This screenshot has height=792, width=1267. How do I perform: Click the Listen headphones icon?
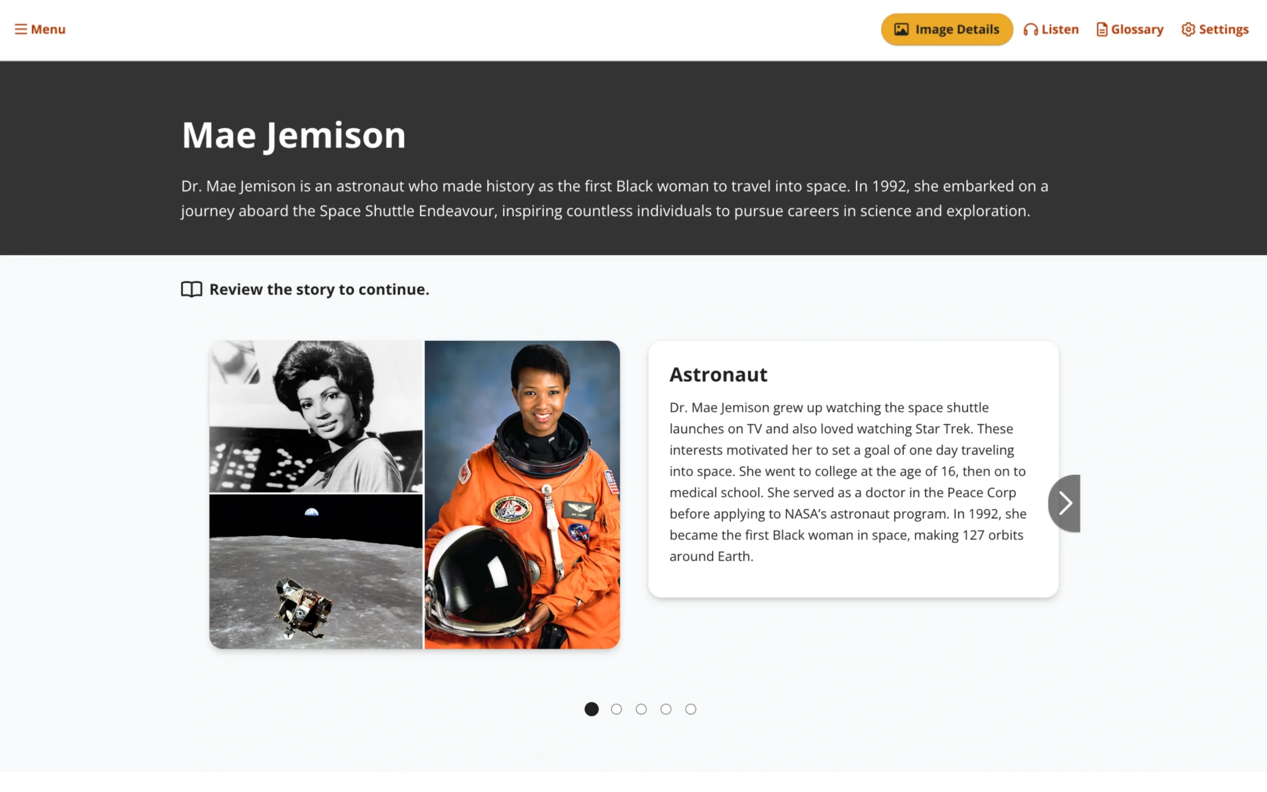[x=1030, y=30]
